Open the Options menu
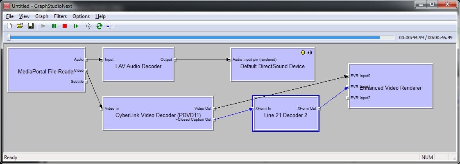The width and height of the screenshot is (460, 164). coord(81,16)
